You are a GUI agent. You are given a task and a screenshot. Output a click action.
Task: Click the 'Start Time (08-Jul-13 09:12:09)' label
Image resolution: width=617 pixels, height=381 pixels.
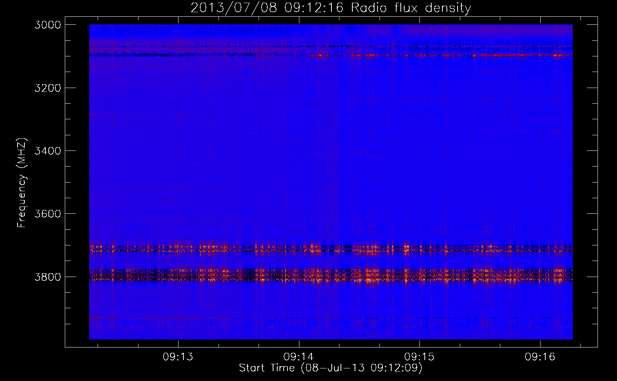pyautogui.click(x=331, y=368)
